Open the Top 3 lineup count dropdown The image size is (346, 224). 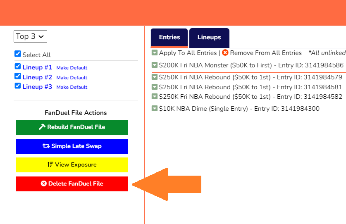point(30,36)
